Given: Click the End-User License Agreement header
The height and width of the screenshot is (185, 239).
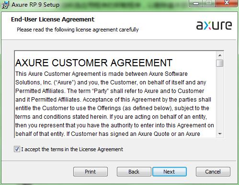Looking at the screenshot, I should (53, 20).
